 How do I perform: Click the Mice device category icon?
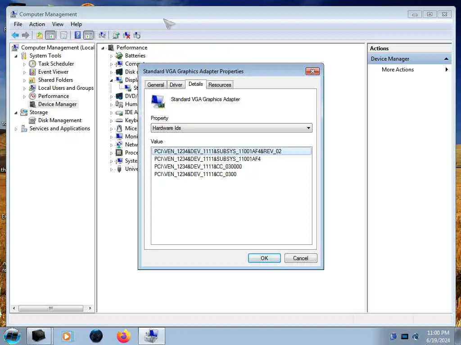119,128
